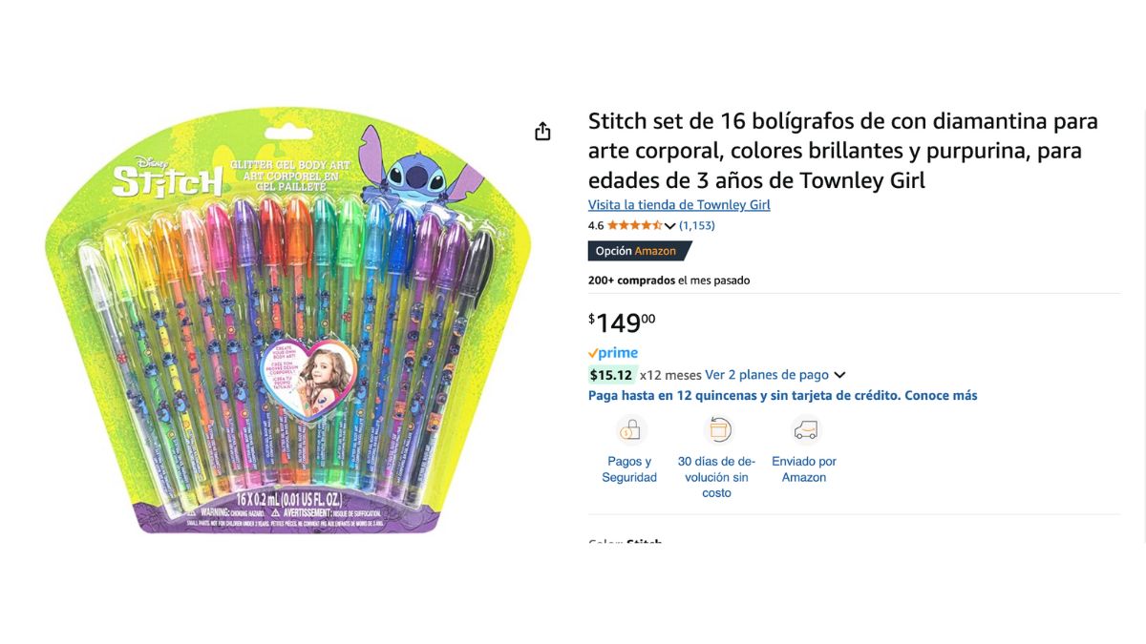Click the star rating icons
Image resolution: width=1146 pixels, height=644 pixels.
click(x=634, y=226)
